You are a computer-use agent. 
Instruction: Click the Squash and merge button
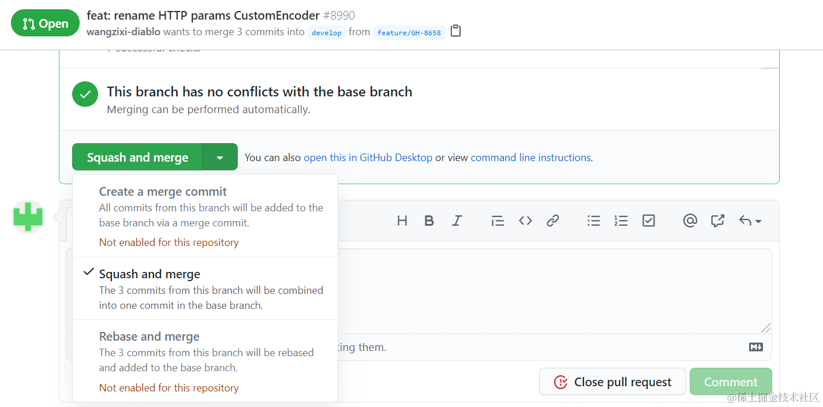tap(137, 157)
